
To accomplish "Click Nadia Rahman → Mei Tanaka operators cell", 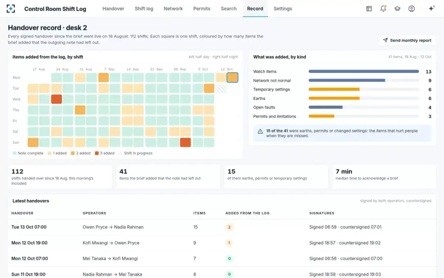I will tap(112, 274).
